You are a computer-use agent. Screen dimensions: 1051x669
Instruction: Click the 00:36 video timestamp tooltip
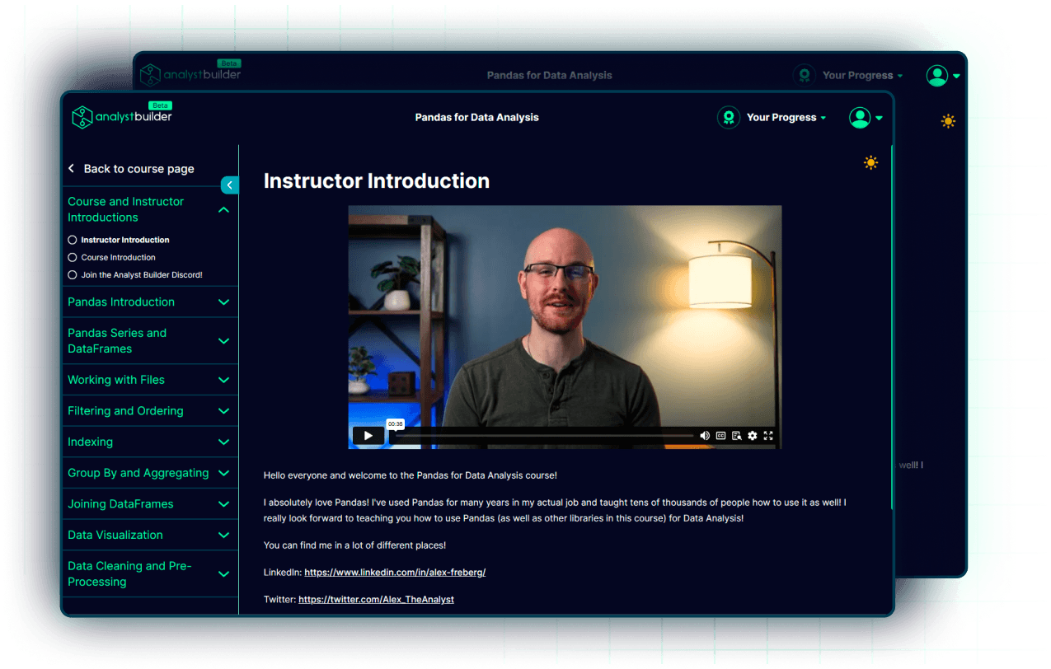(396, 424)
